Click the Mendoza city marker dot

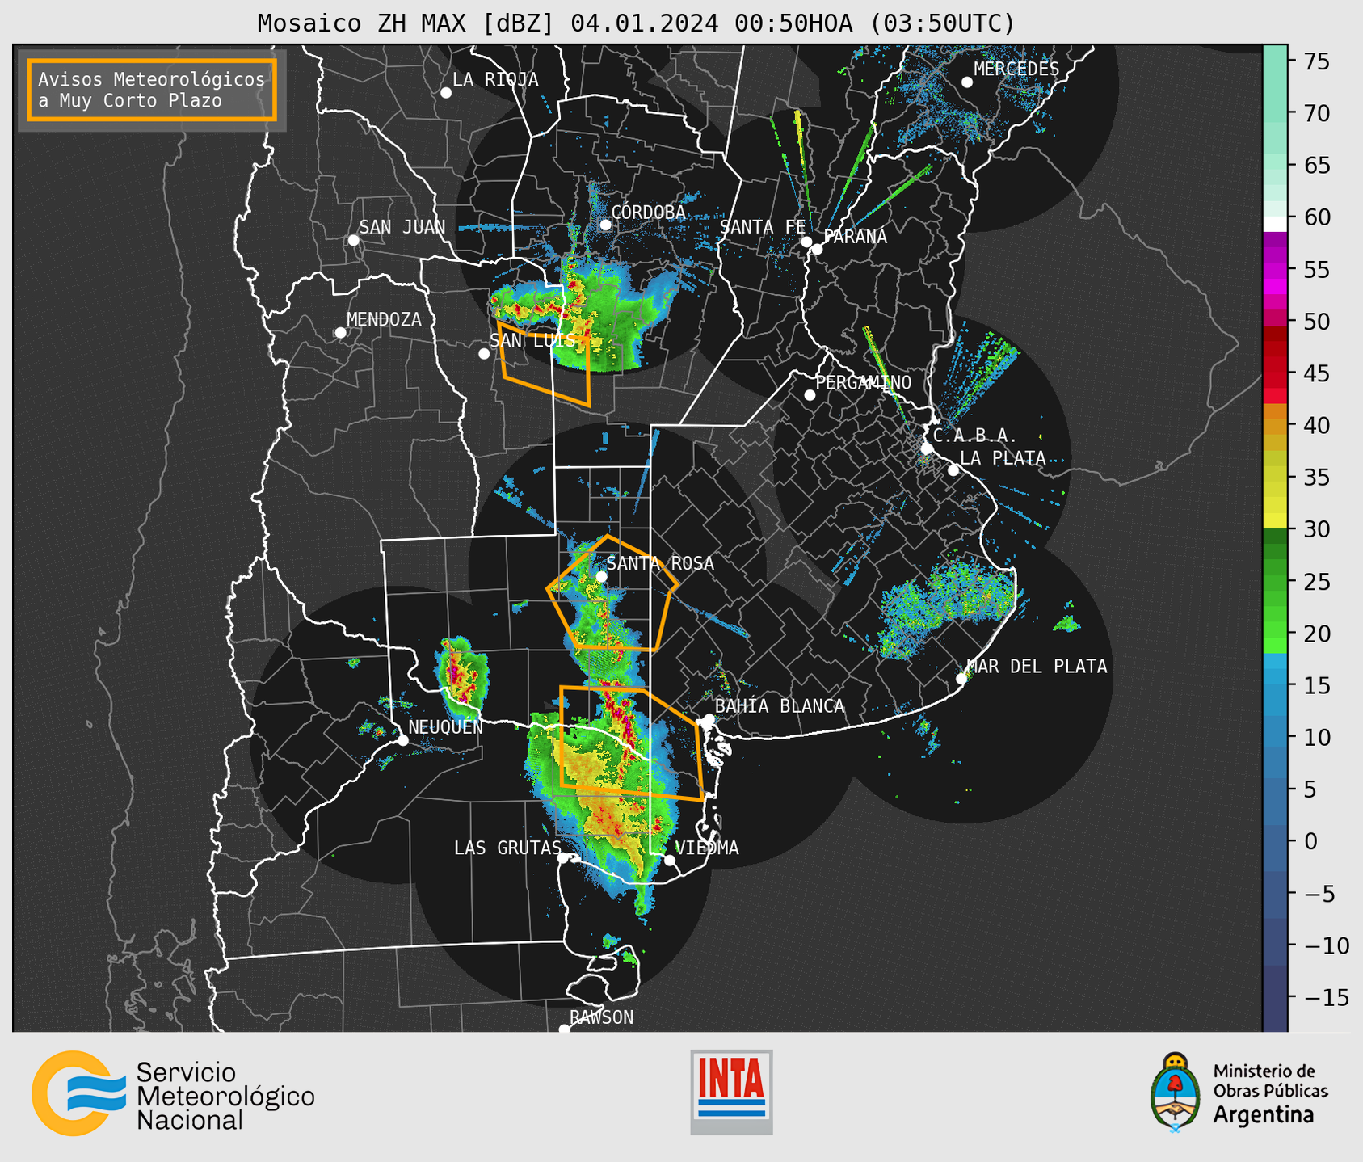coord(340,333)
